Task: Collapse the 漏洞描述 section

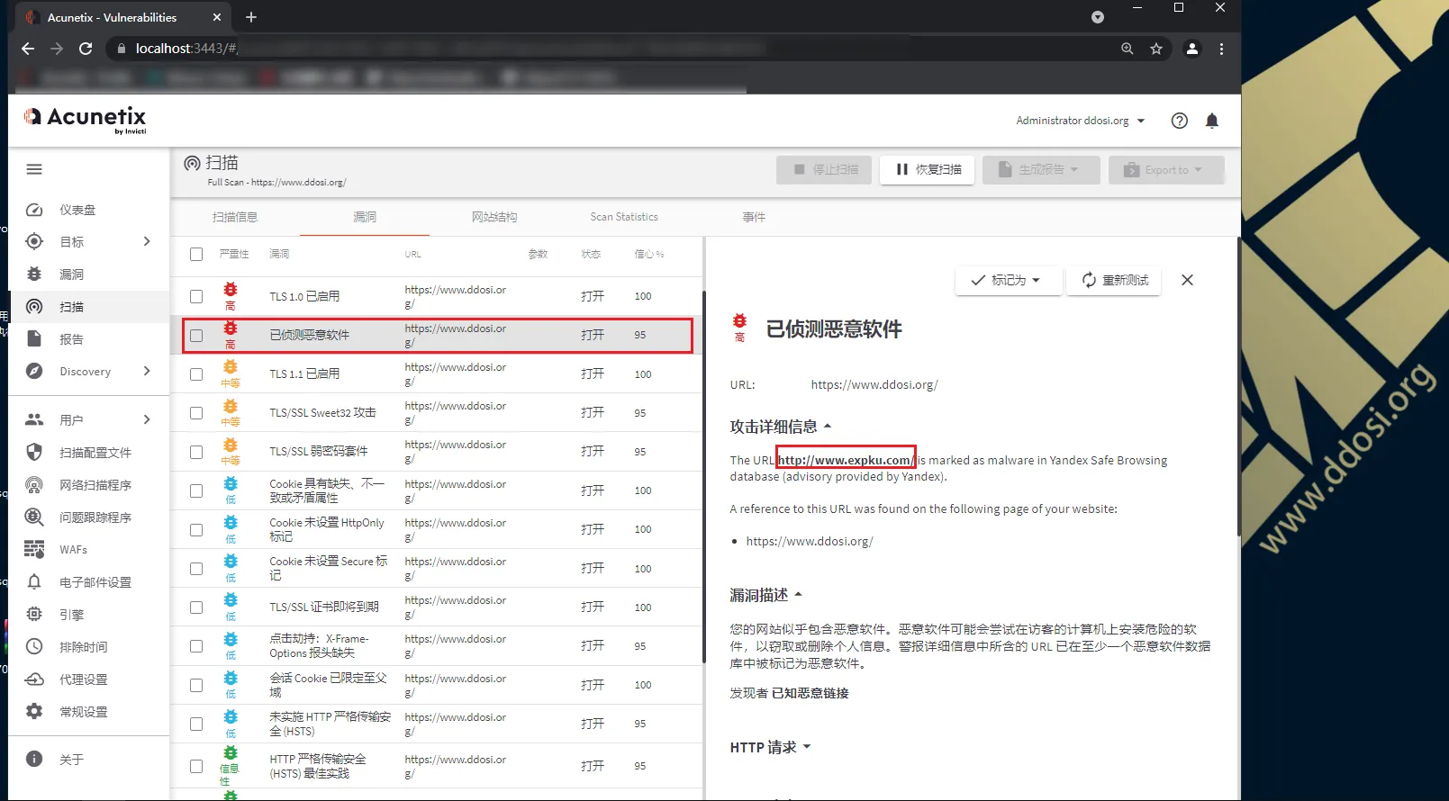Action: [765, 595]
